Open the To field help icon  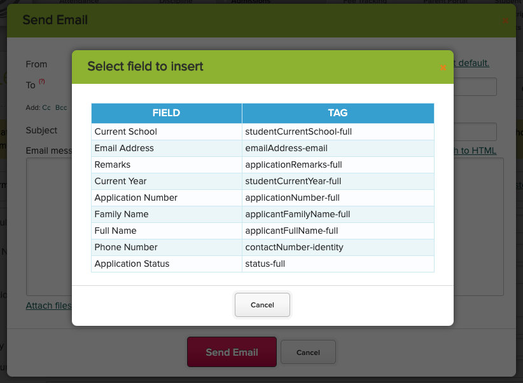click(42, 81)
